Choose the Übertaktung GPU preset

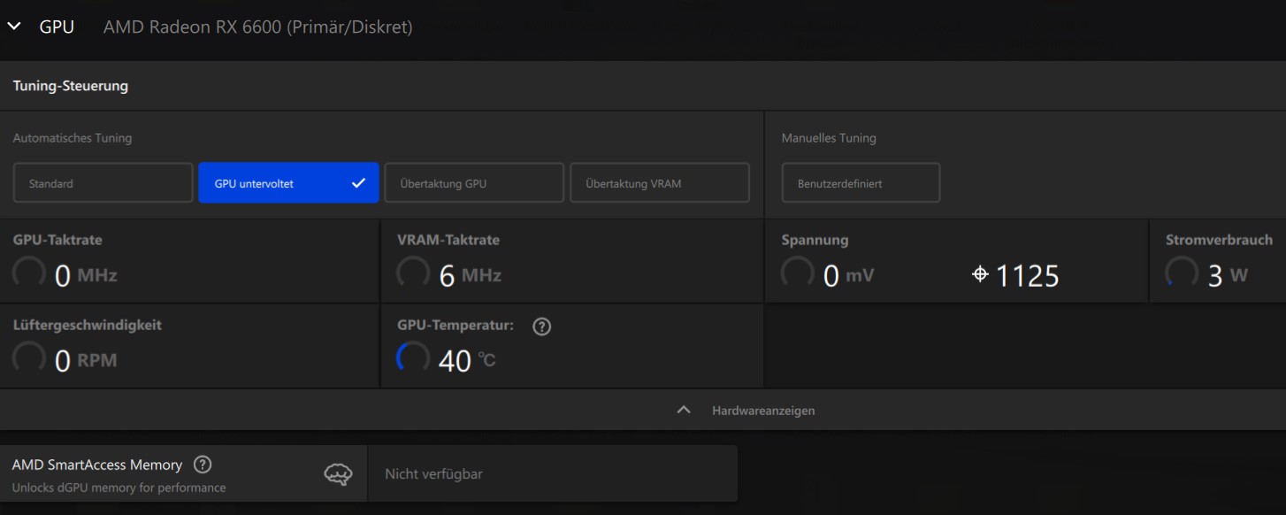coord(474,183)
